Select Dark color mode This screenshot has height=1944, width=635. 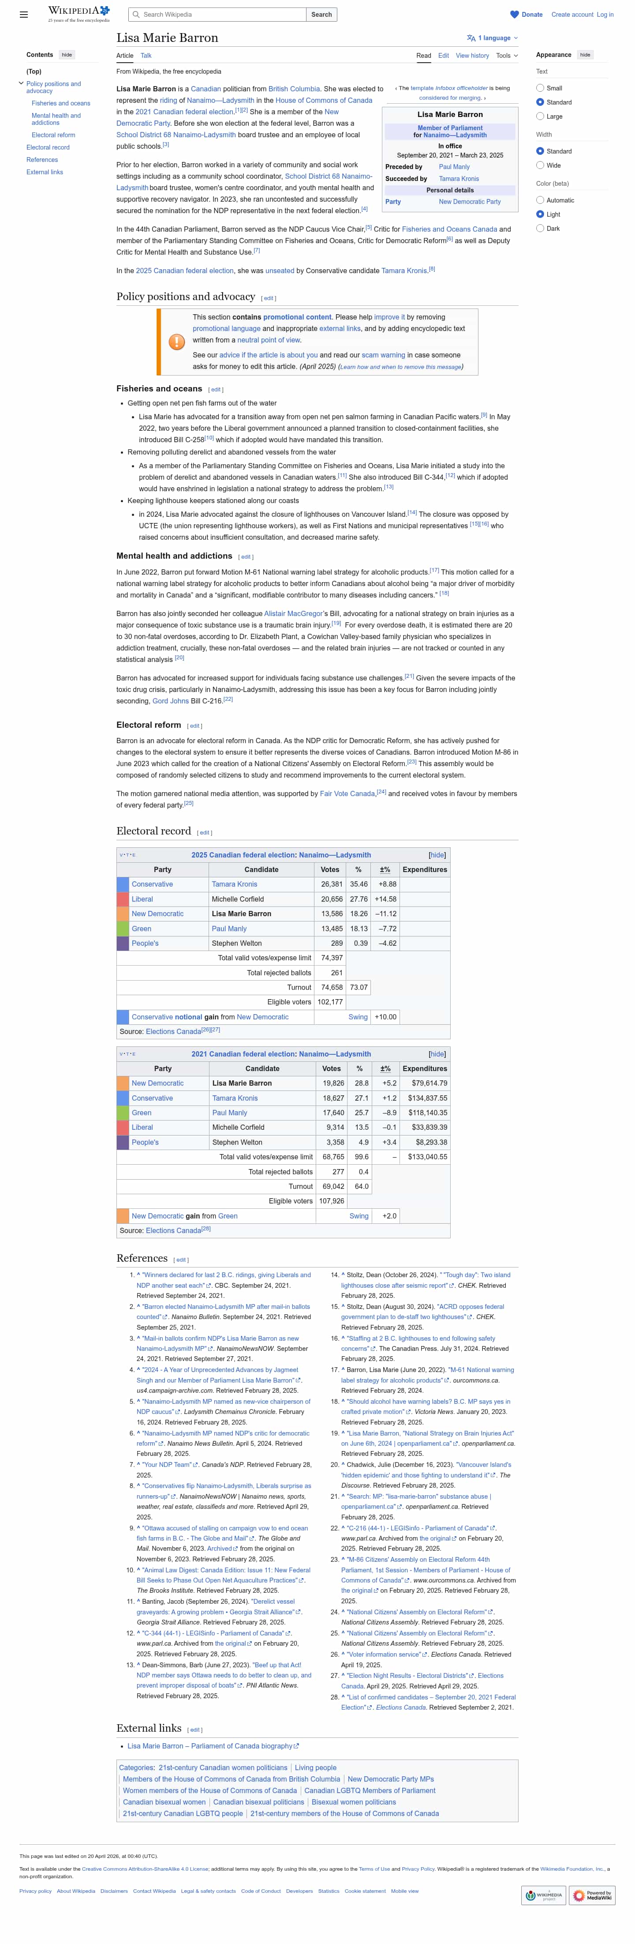click(540, 228)
